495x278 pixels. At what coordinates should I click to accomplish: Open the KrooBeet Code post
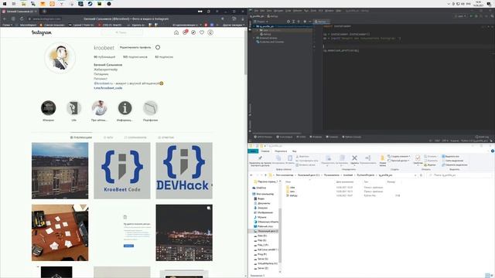pyautogui.click(x=122, y=171)
